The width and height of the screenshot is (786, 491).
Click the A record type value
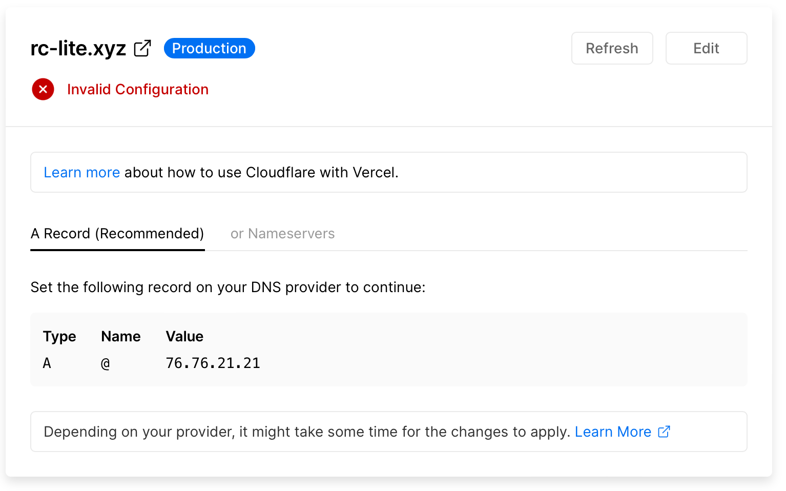click(x=47, y=362)
